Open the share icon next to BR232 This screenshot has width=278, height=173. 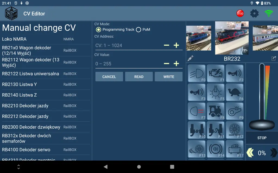point(274,58)
